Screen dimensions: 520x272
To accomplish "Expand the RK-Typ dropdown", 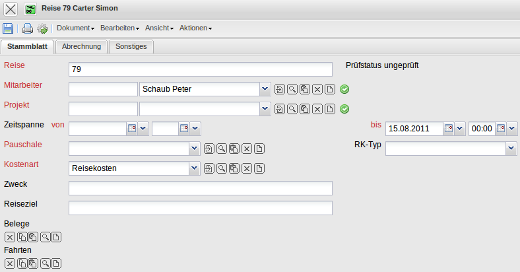I will coord(511,149).
